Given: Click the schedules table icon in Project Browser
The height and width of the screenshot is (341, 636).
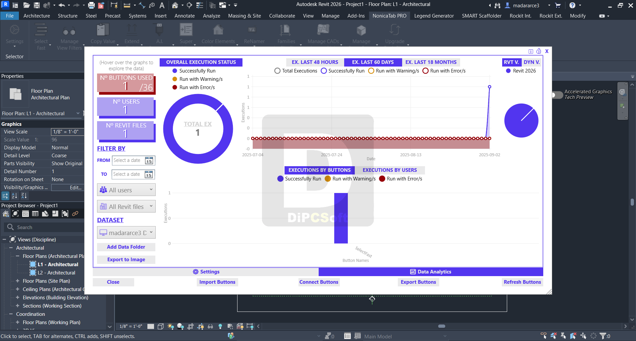Looking at the screenshot, I should point(35,214).
